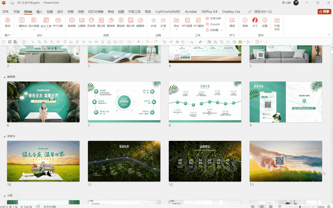The height and width of the screenshot is (208, 333).
Task: Click the accessibility check icon in status bar
Action: (38, 206)
